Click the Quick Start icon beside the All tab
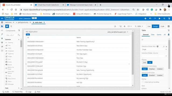The image size is (172, 96). [x=169, y=34]
